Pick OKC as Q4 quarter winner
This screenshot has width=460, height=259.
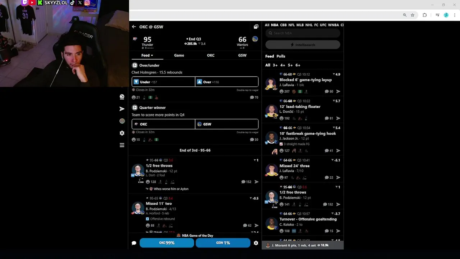click(164, 124)
